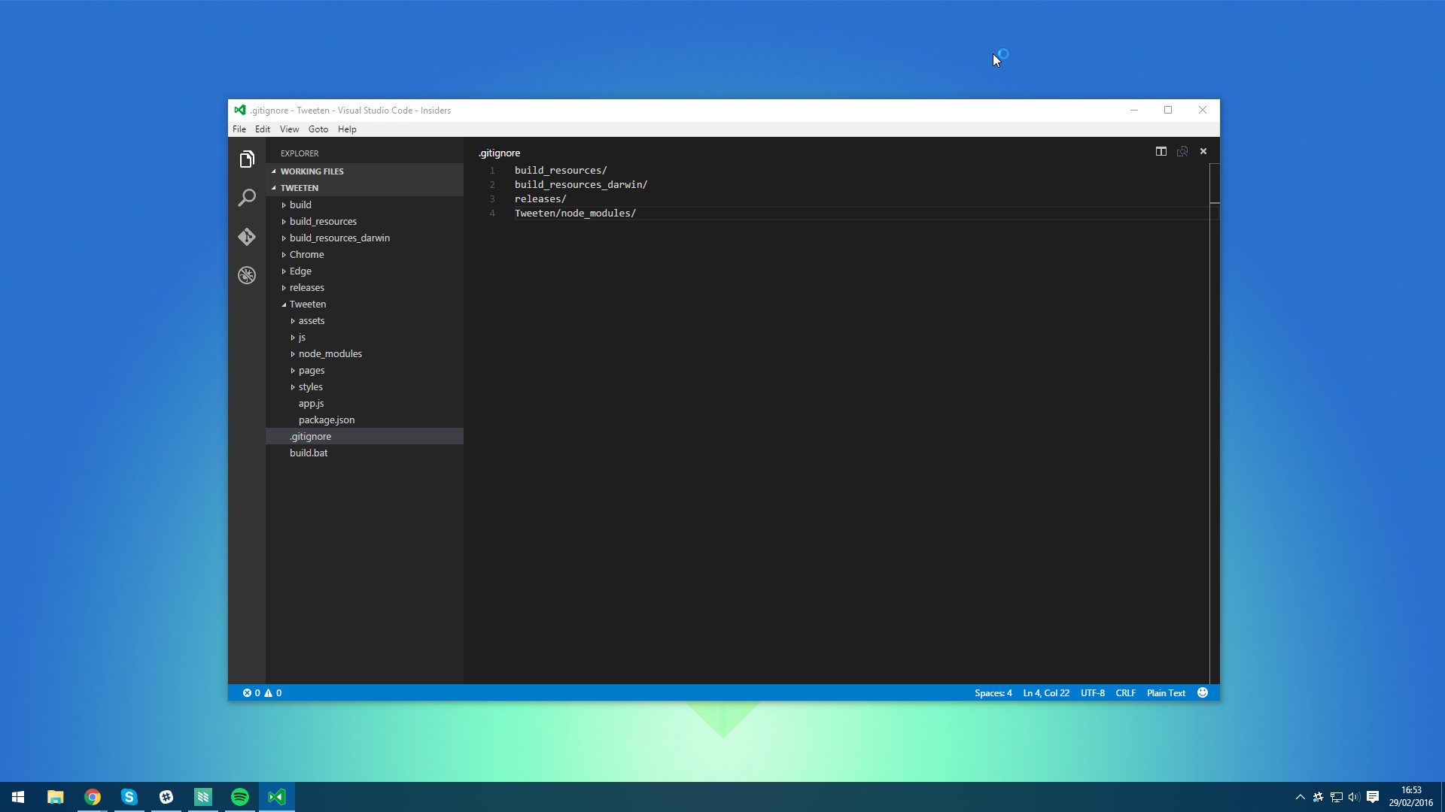Image resolution: width=1445 pixels, height=812 pixels.
Task: Open Skype from the taskbar
Action: (129, 797)
